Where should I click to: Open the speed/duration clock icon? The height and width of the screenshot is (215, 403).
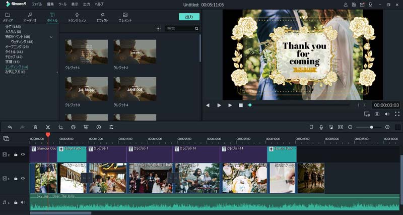click(99, 127)
